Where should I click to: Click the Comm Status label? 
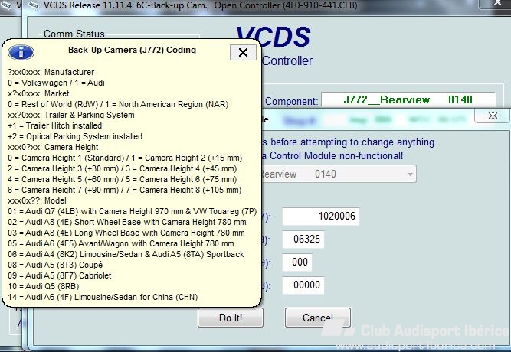[74, 34]
